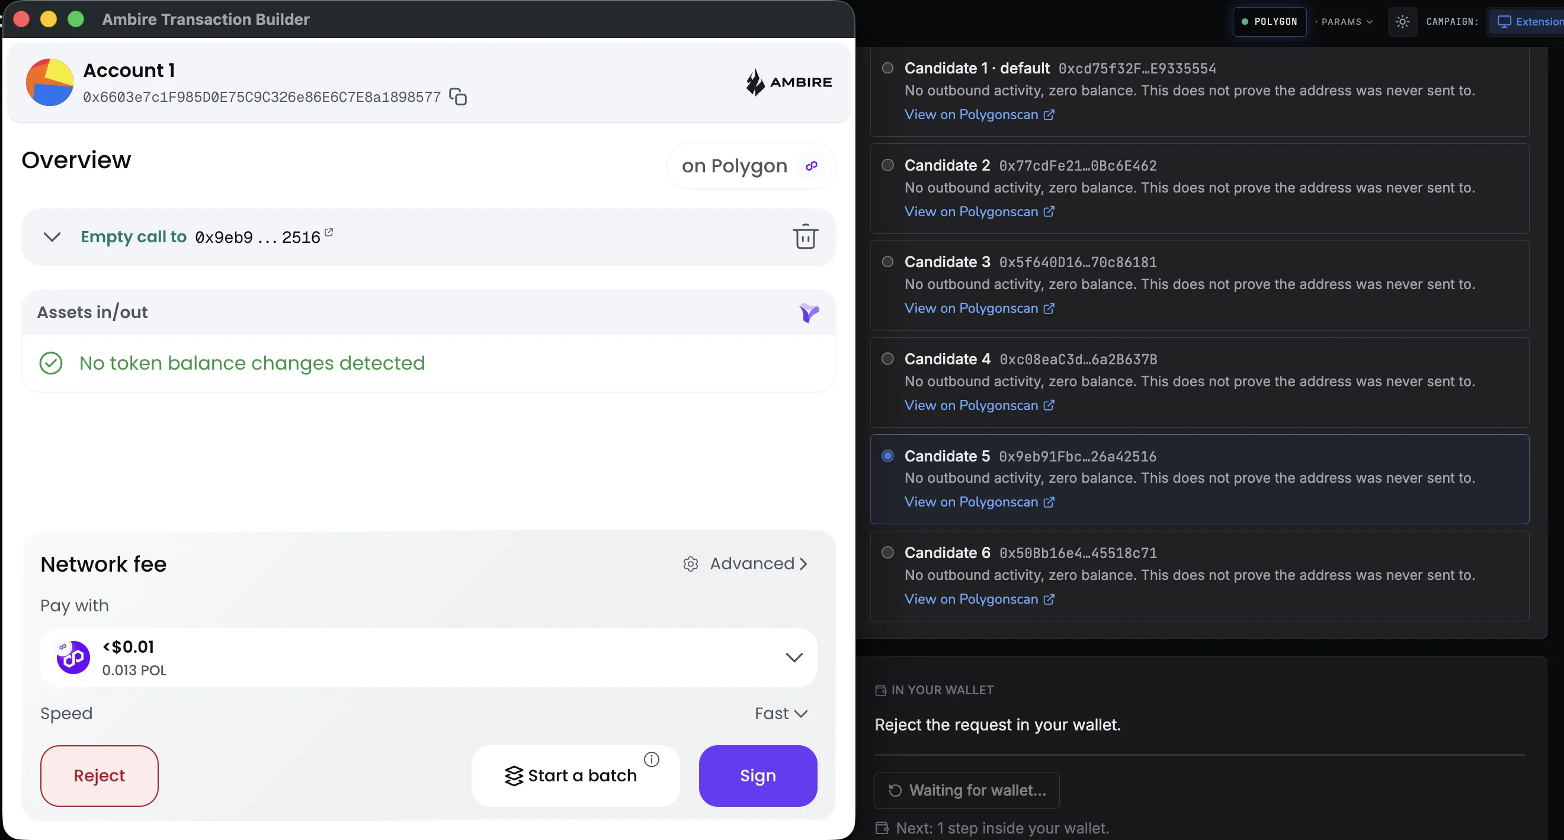Click external link icon on Candidate 1
Viewport: 1564px width, 840px height.
[x=1049, y=115]
